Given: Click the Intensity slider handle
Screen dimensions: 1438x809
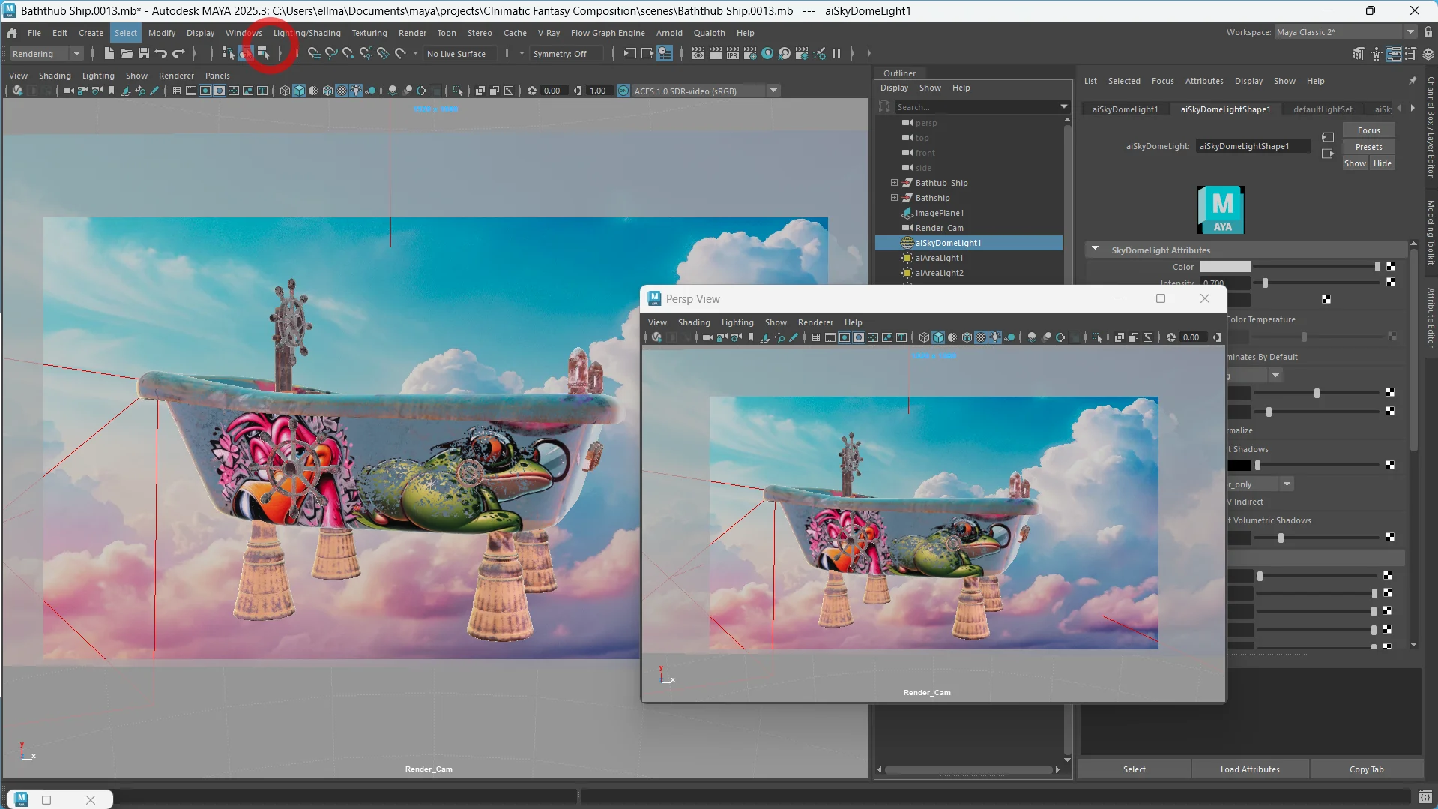Looking at the screenshot, I should pyautogui.click(x=1265, y=283).
